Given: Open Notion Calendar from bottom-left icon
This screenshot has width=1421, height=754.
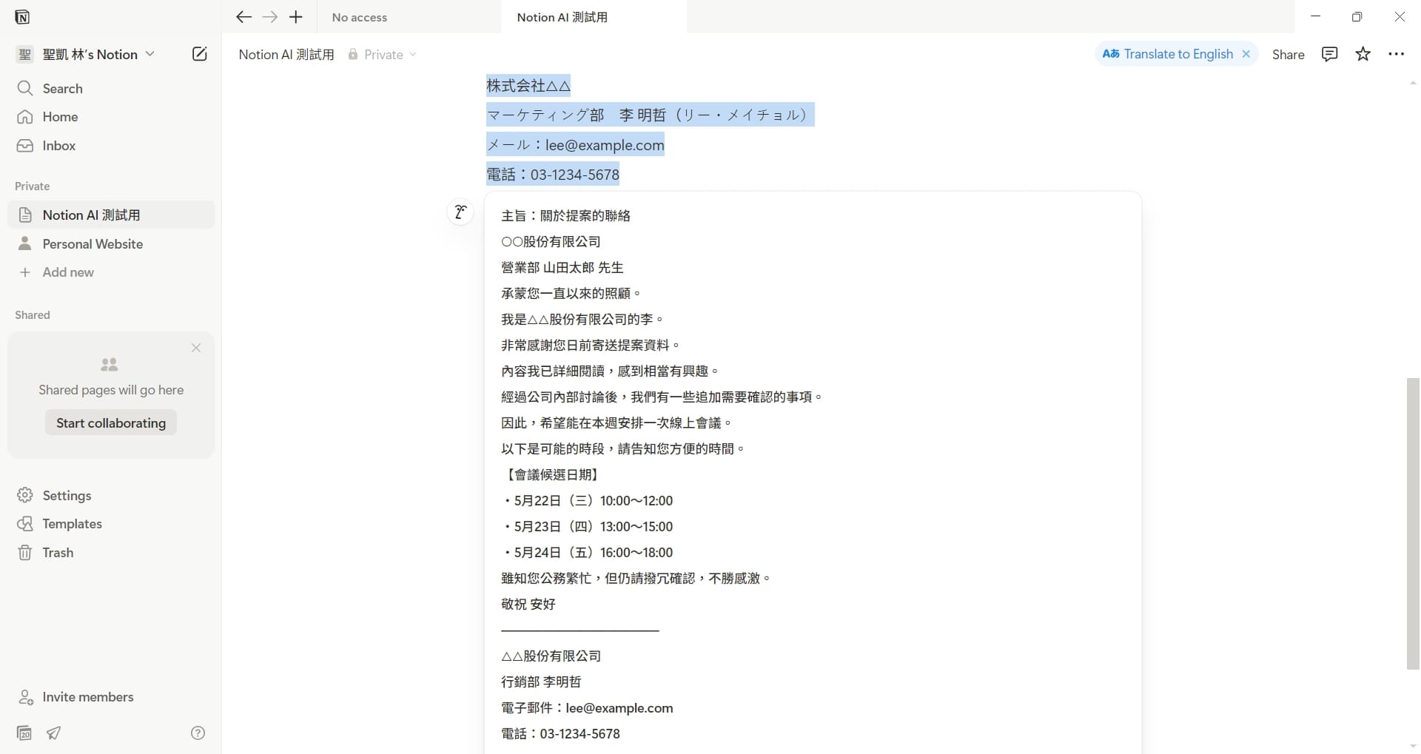Looking at the screenshot, I should [24, 733].
